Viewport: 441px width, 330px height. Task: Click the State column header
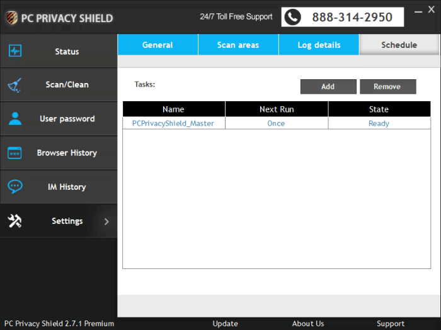pyautogui.click(x=379, y=109)
